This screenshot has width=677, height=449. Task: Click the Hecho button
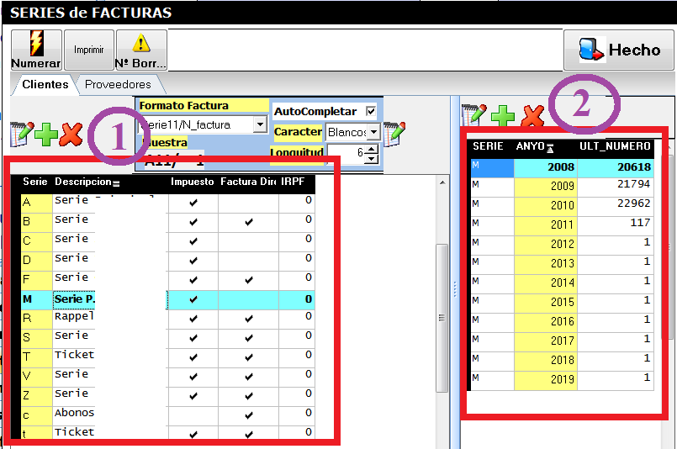coord(619,50)
